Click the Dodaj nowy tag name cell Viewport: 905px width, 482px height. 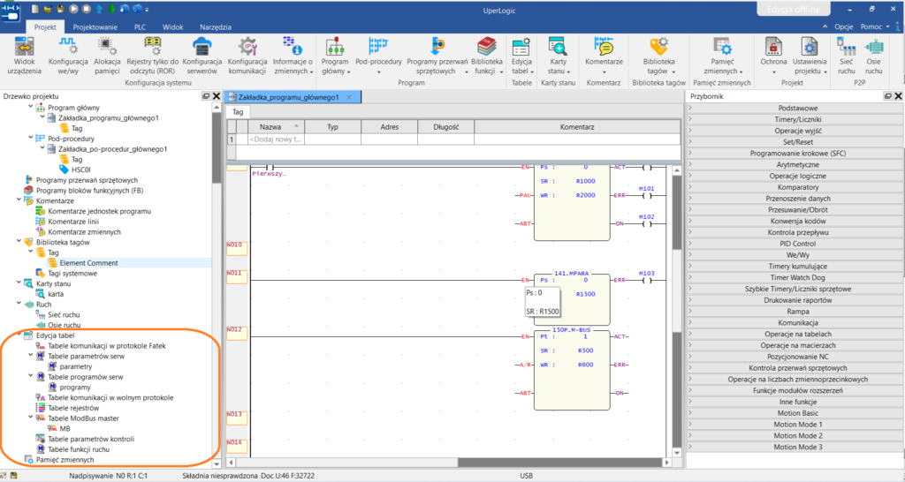[276, 139]
